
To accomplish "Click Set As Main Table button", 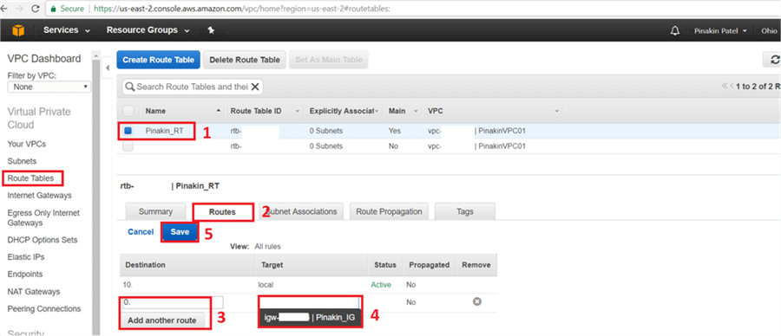I will tap(329, 60).
